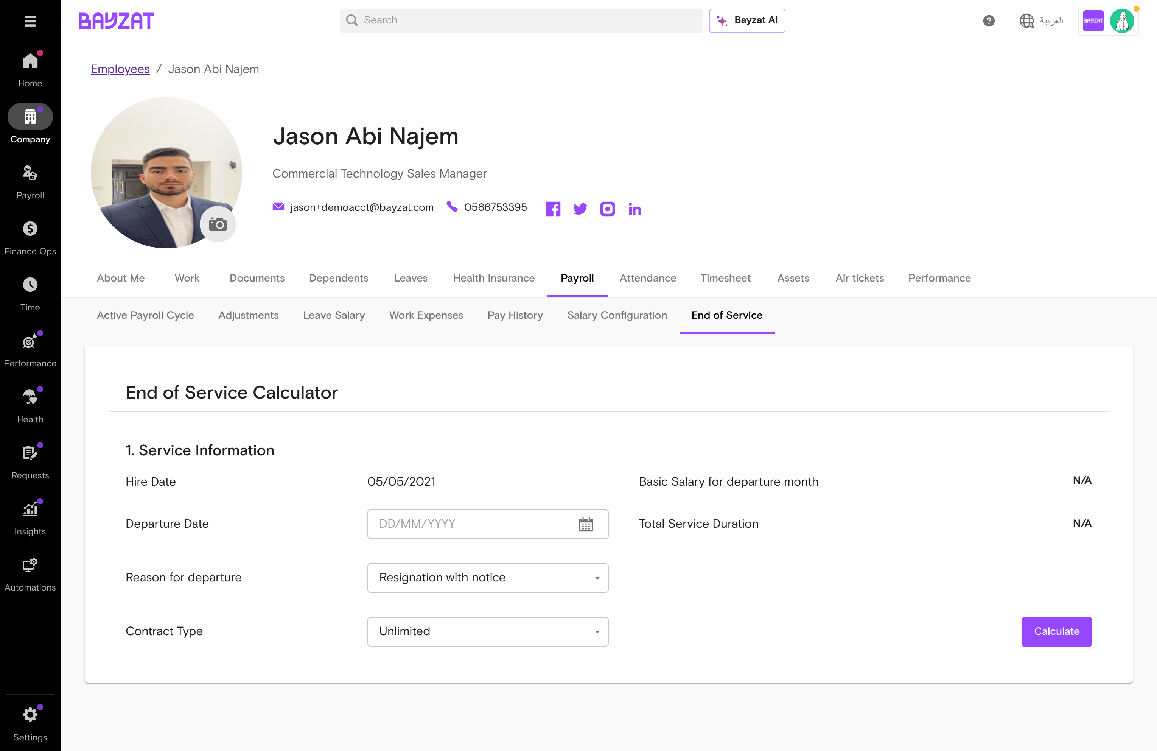Open Settings in the sidebar
The height and width of the screenshot is (751, 1157).
point(30,724)
